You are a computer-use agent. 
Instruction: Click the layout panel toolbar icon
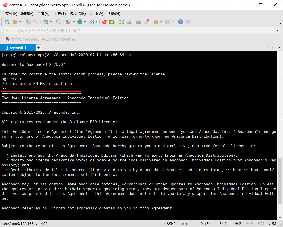pos(167,22)
